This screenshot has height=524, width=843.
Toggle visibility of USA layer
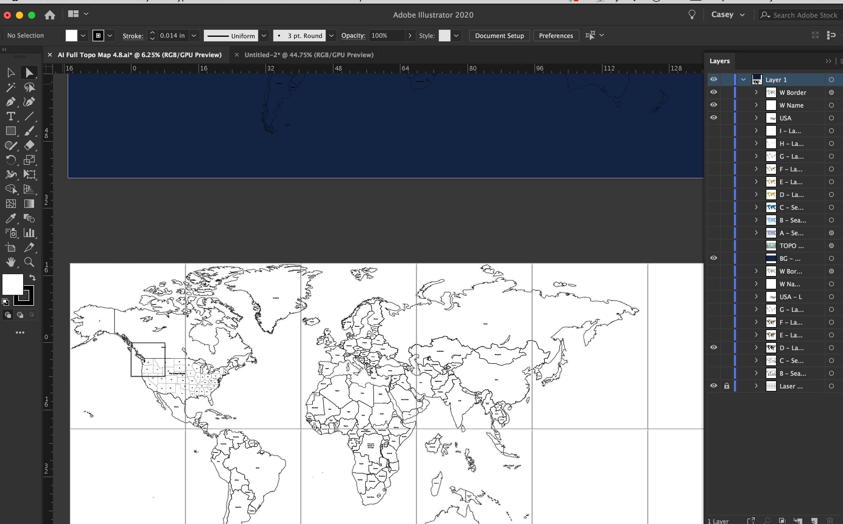point(713,118)
